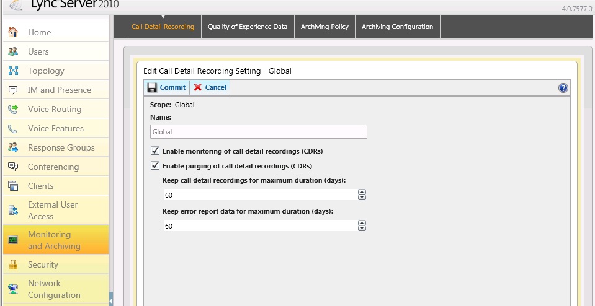The height and width of the screenshot is (306, 595).
Task: Switch to Archiving Configuration tab
Action: click(x=397, y=27)
